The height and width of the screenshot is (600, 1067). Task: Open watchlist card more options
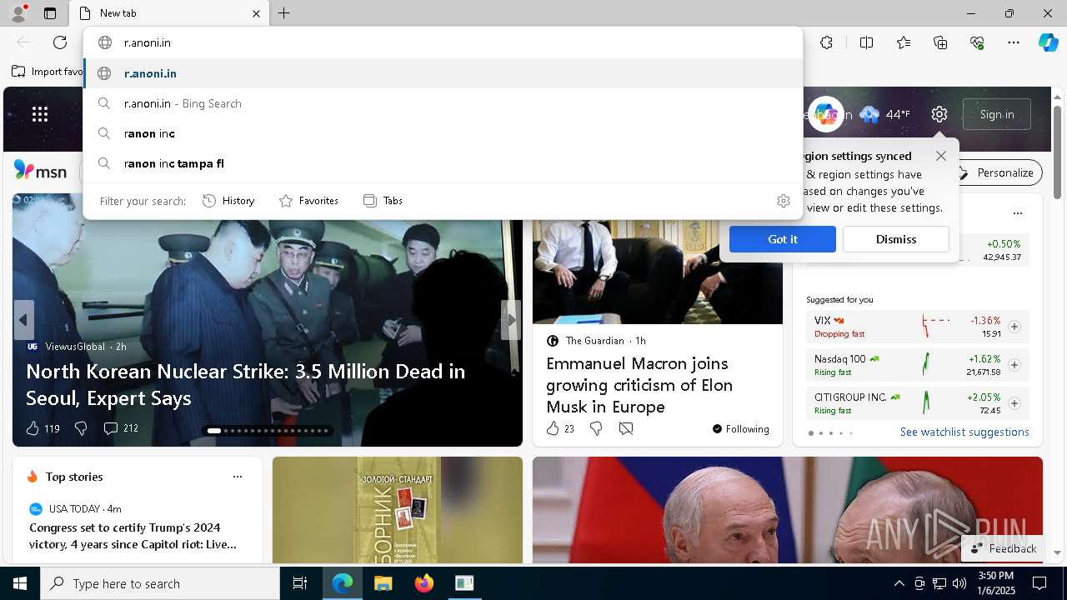(x=1017, y=213)
